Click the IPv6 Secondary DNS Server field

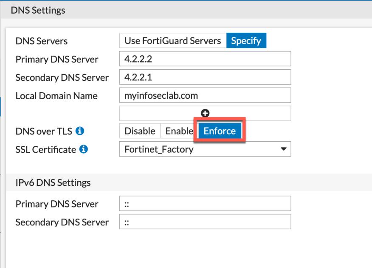(205, 222)
